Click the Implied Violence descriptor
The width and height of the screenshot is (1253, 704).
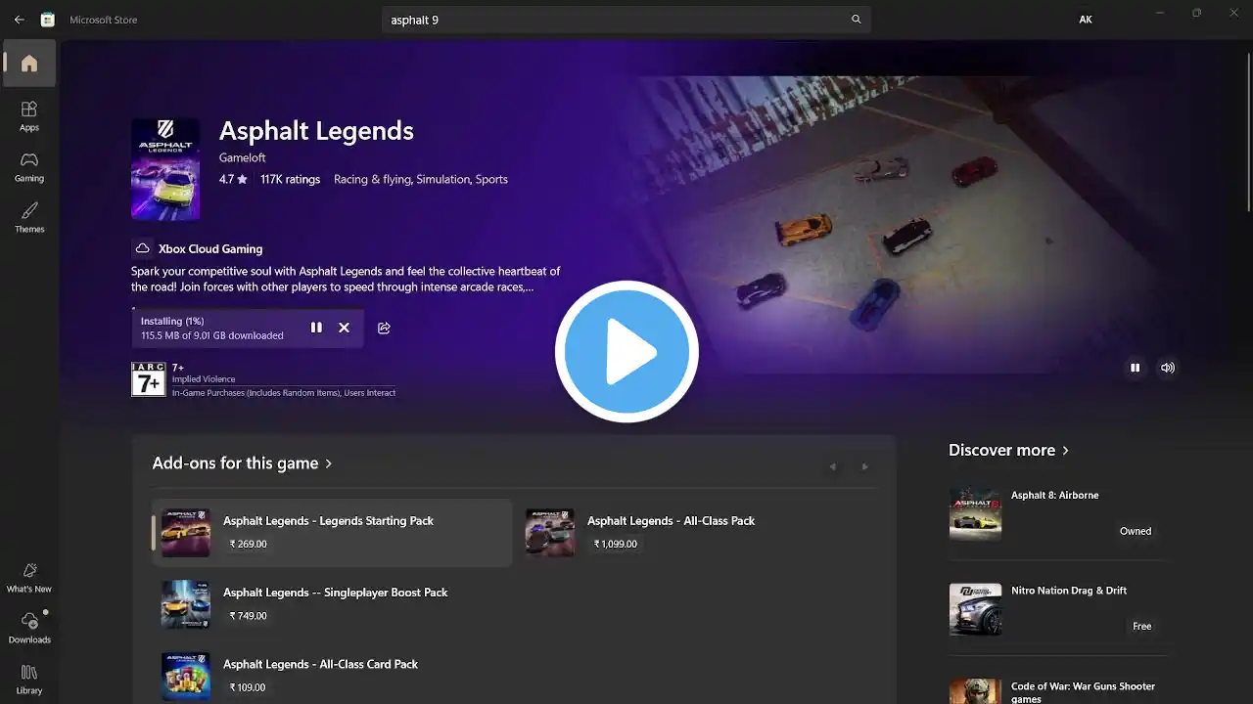pos(204,379)
